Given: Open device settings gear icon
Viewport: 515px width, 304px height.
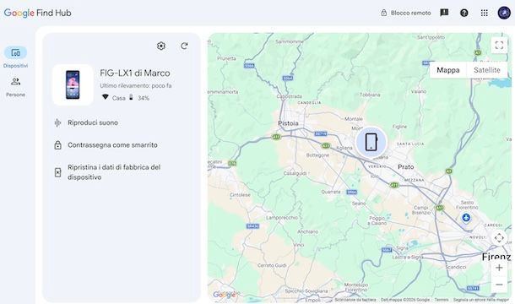Looking at the screenshot, I should 161,46.
